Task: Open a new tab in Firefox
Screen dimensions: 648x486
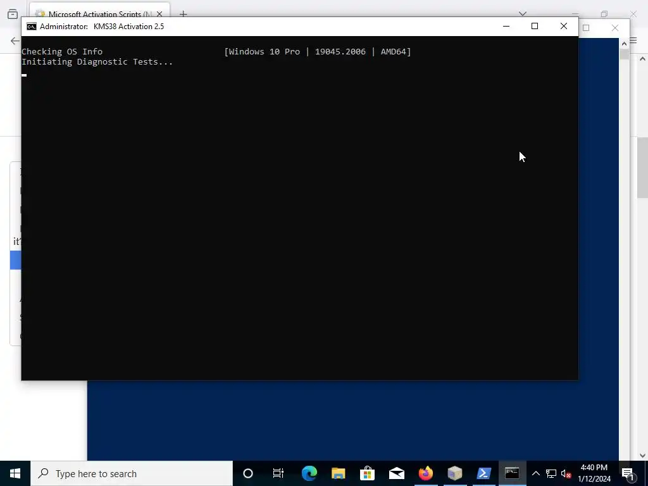Action: (x=184, y=14)
